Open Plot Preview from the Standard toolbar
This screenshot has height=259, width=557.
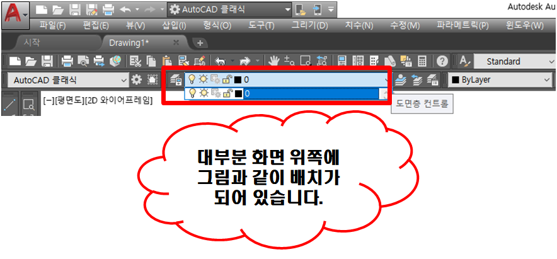click(x=83, y=62)
